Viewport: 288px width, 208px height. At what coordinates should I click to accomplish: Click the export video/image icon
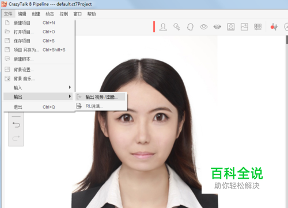click(79, 97)
